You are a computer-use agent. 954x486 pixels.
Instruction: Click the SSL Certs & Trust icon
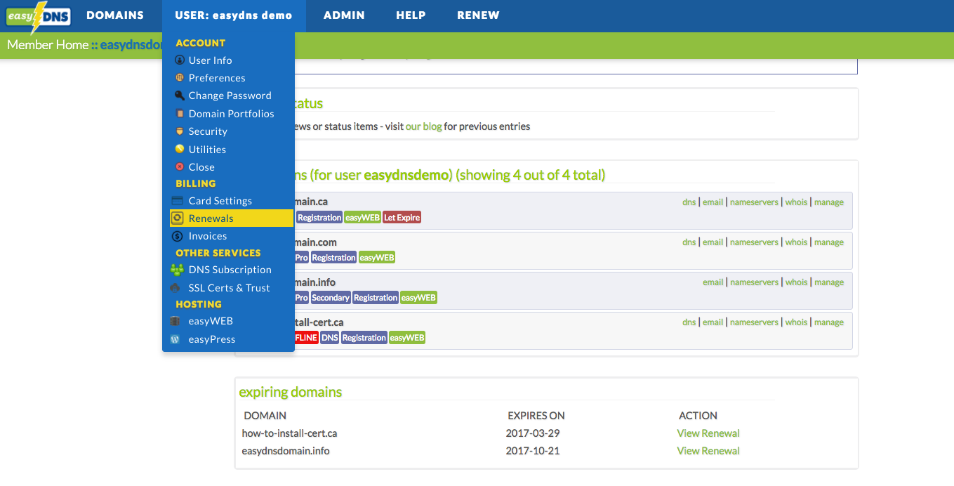coord(175,288)
